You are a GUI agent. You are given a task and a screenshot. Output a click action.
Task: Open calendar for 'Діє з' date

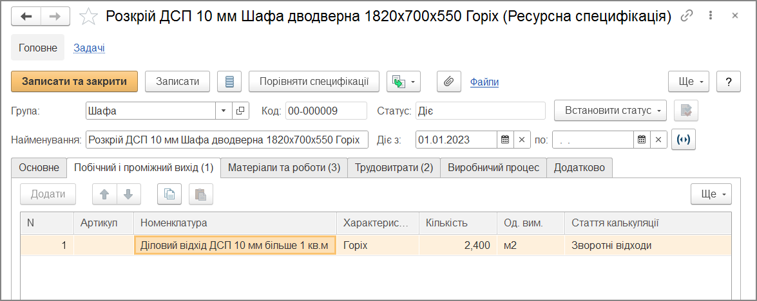pyautogui.click(x=505, y=140)
